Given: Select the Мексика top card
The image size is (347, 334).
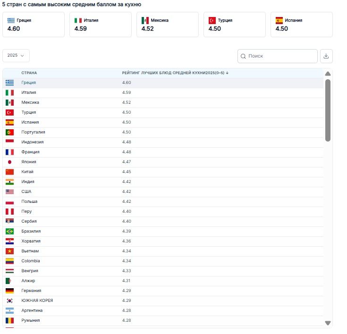Looking at the screenshot, I should coord(168,25).
